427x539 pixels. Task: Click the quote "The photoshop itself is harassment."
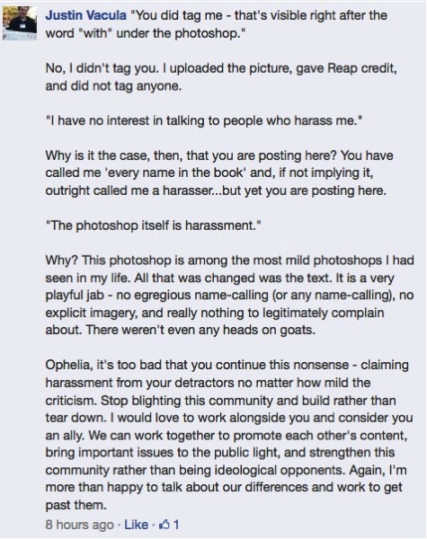coord(153,225)
